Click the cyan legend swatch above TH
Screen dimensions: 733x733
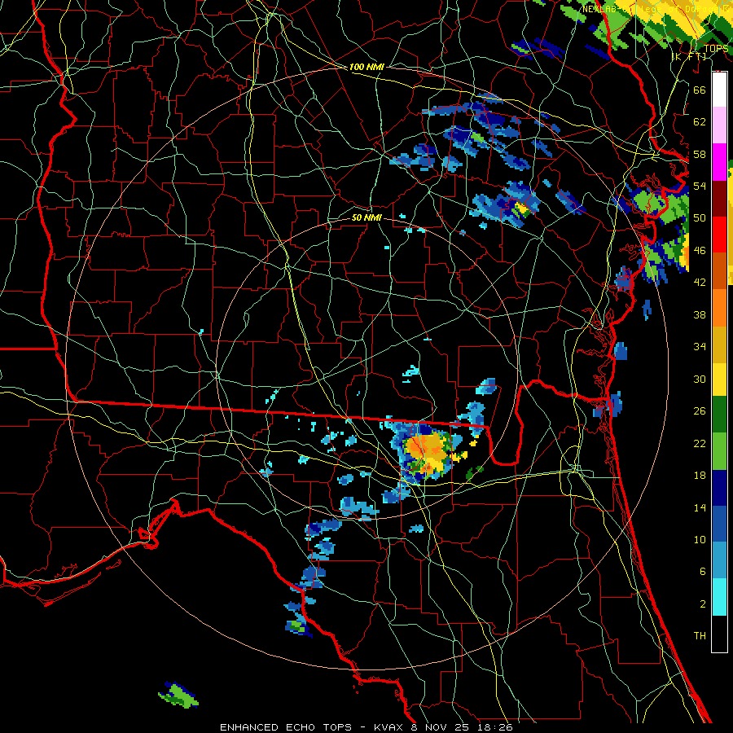point(719,597)
